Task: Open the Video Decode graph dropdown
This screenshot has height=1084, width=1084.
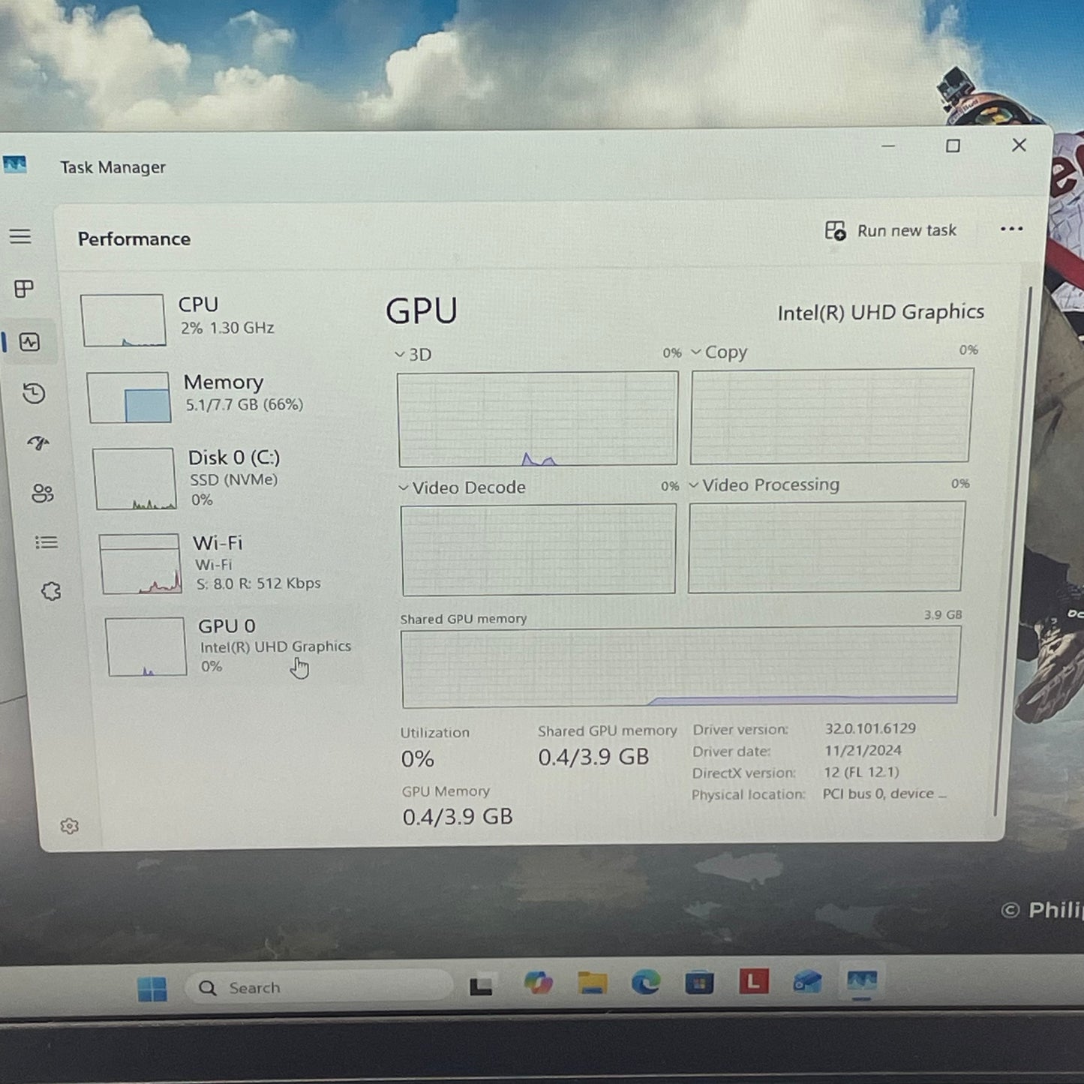Action: 461,488
